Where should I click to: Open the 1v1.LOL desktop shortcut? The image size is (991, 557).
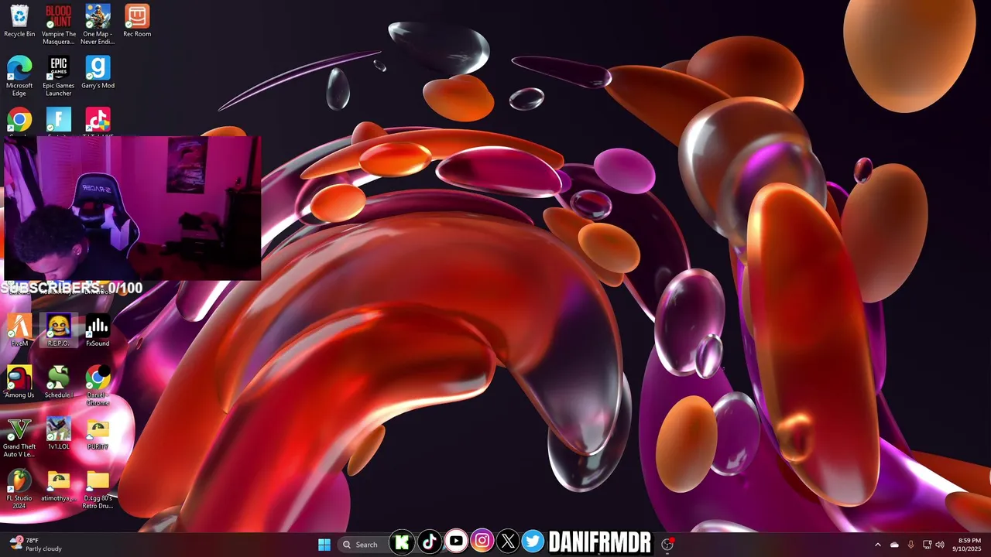(x=59, y=434)
